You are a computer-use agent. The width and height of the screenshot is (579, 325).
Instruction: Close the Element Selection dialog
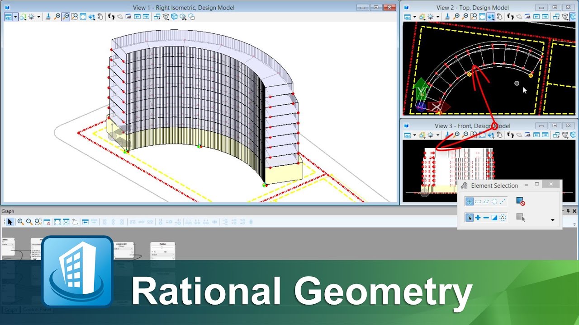[551, 185]
